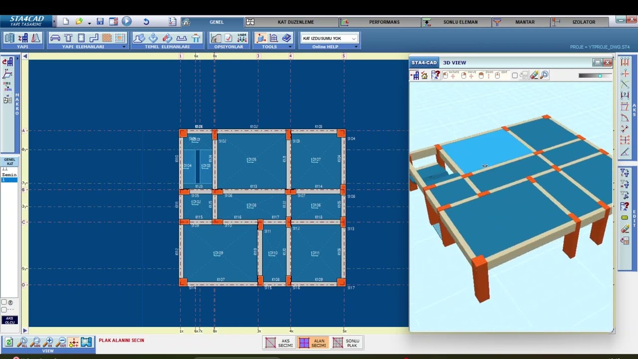Select the ALAN SECIMI mode
The image size is (638, 359).
click(312, 343)
